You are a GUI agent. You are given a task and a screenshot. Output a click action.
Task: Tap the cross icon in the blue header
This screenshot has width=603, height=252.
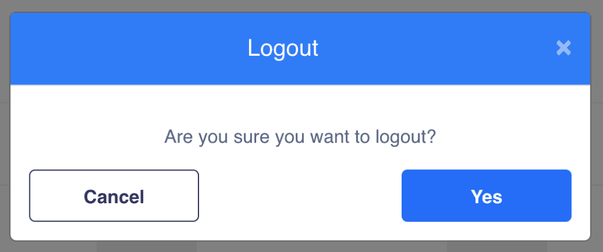pyautogui.click(x=564, y=48)
